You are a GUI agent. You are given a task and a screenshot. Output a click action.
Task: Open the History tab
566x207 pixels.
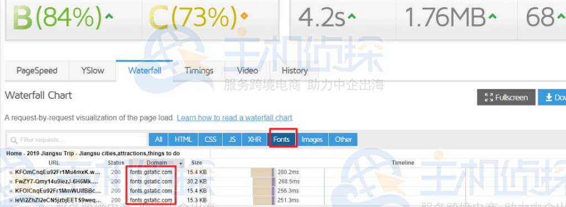tap(295, 70)
